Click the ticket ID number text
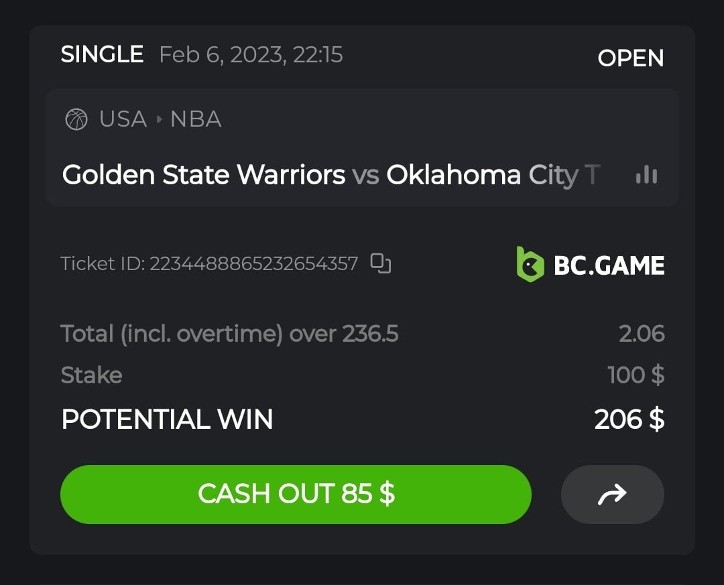The height and width of the screenshot is (585, 724). coord(253,264)
